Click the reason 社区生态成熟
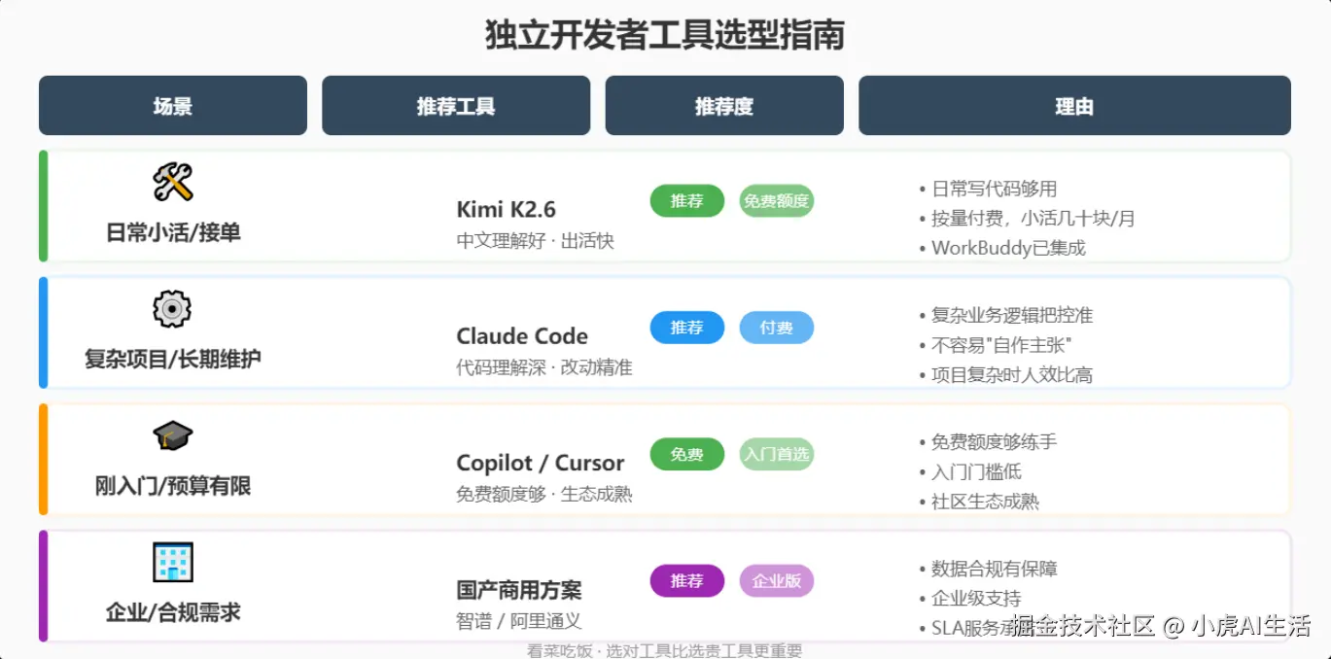This screenshot has height=659, width=1331. (979, 502)
